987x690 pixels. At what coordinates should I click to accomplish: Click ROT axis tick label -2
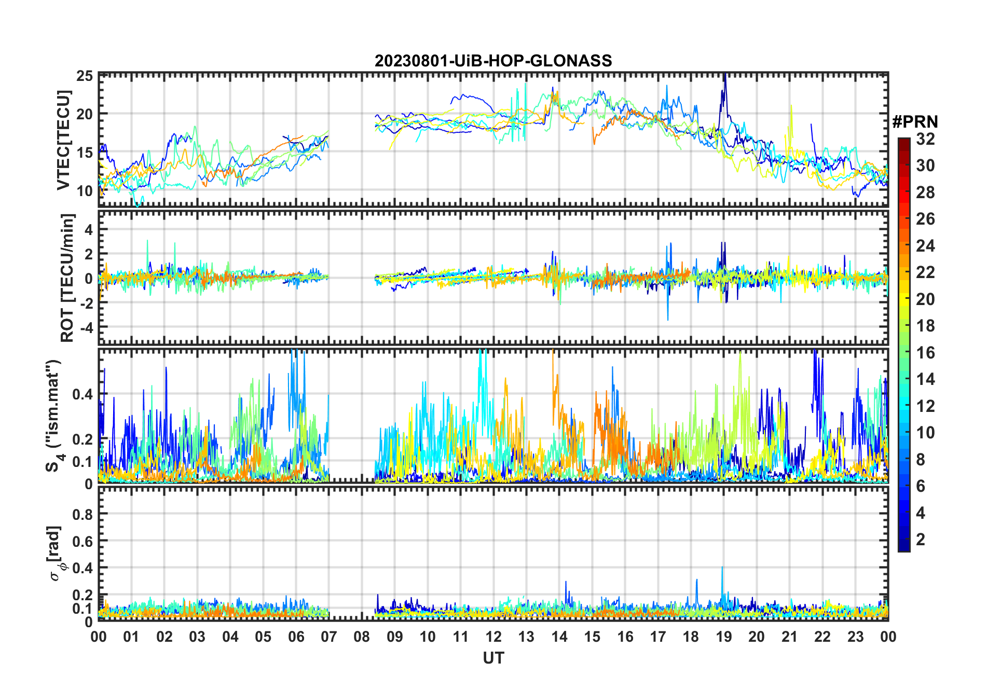(86, 303)
